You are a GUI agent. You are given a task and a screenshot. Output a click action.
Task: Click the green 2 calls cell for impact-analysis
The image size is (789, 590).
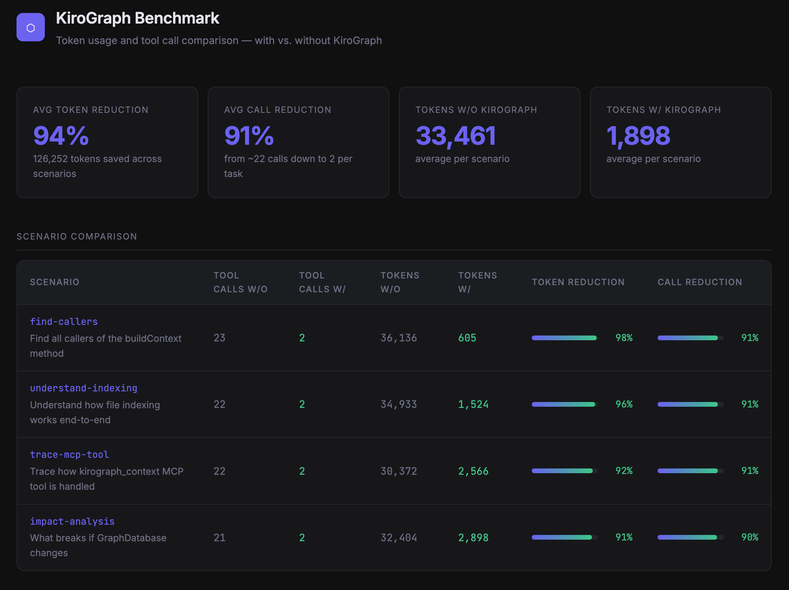pyautogui.click(x=302, y=538)
